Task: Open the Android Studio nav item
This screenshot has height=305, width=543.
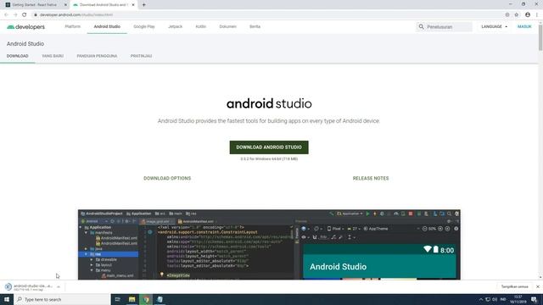Action: click(x=107, y=26)
